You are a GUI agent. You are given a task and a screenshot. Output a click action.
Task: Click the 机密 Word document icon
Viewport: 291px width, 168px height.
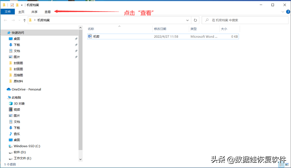coord(90,37)
